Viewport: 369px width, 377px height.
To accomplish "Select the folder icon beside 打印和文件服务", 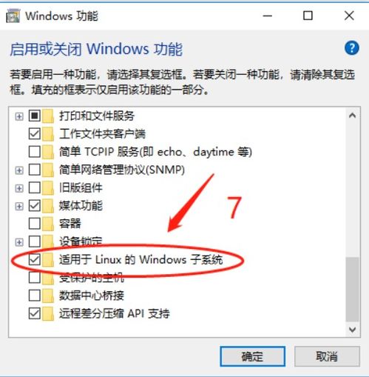I will [x=48, y=116].
